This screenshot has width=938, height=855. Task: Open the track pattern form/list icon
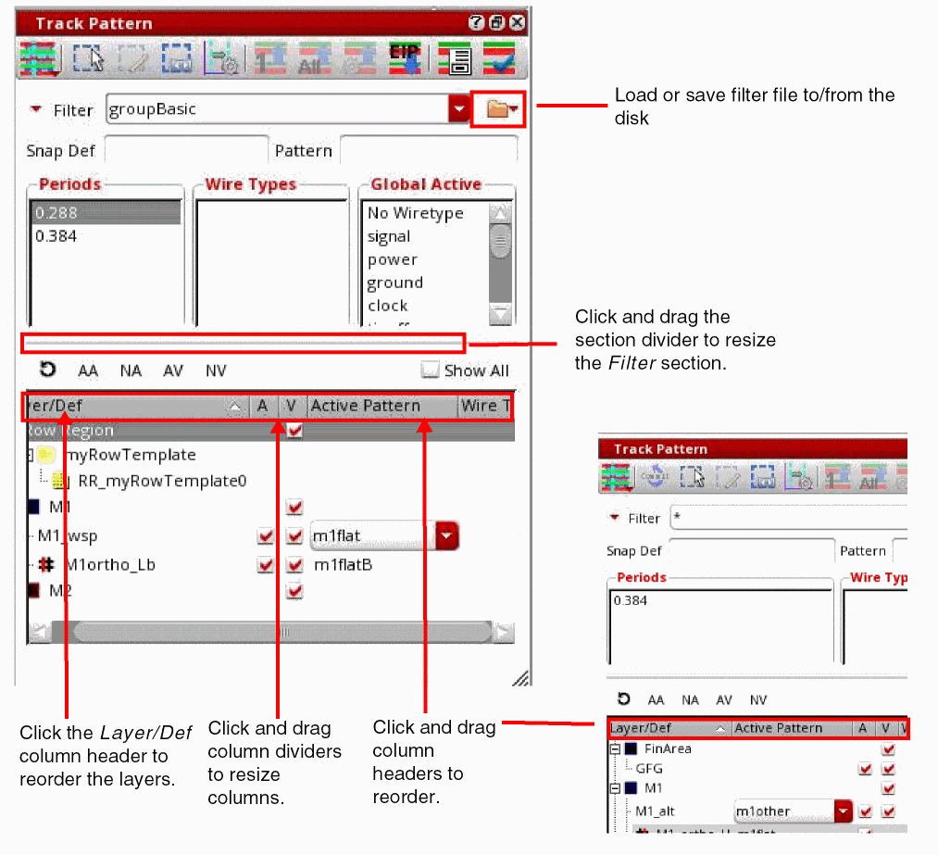point(455,58)
